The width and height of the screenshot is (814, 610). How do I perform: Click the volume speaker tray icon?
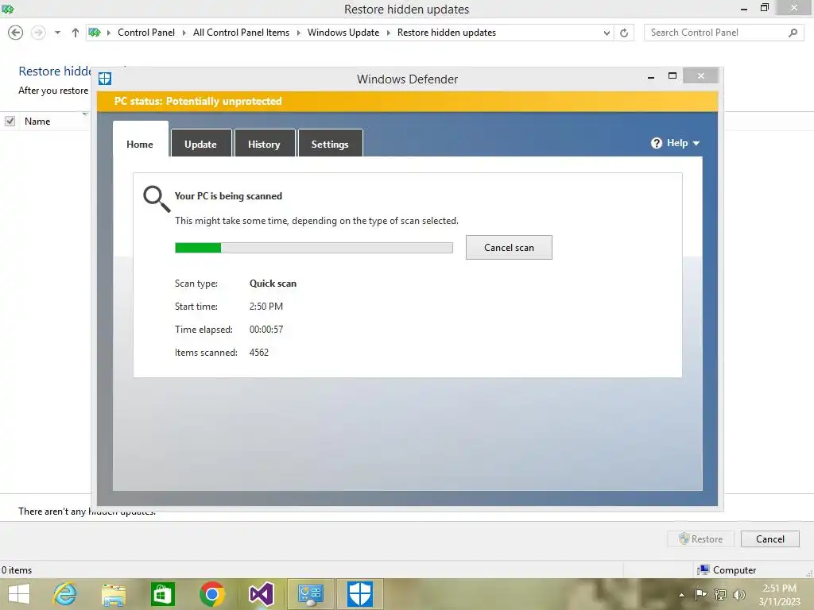coord(739,594)
